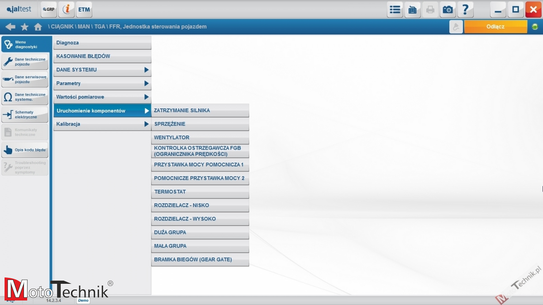Expand the Parametry submenu
The width and height of the screenshot is (543, 305).
coord(102,84)
